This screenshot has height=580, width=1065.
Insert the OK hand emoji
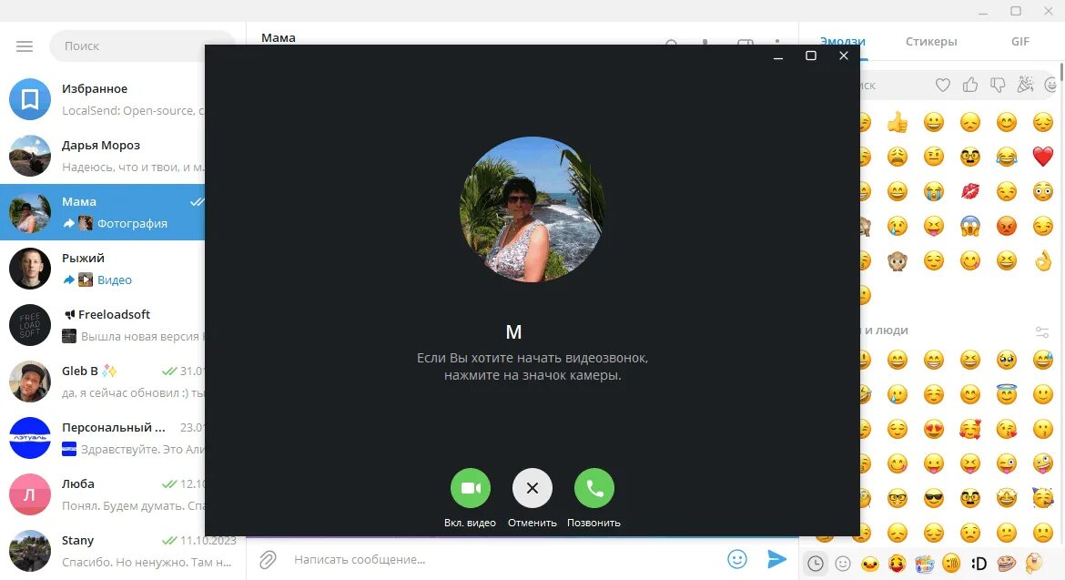(1042, 260)
